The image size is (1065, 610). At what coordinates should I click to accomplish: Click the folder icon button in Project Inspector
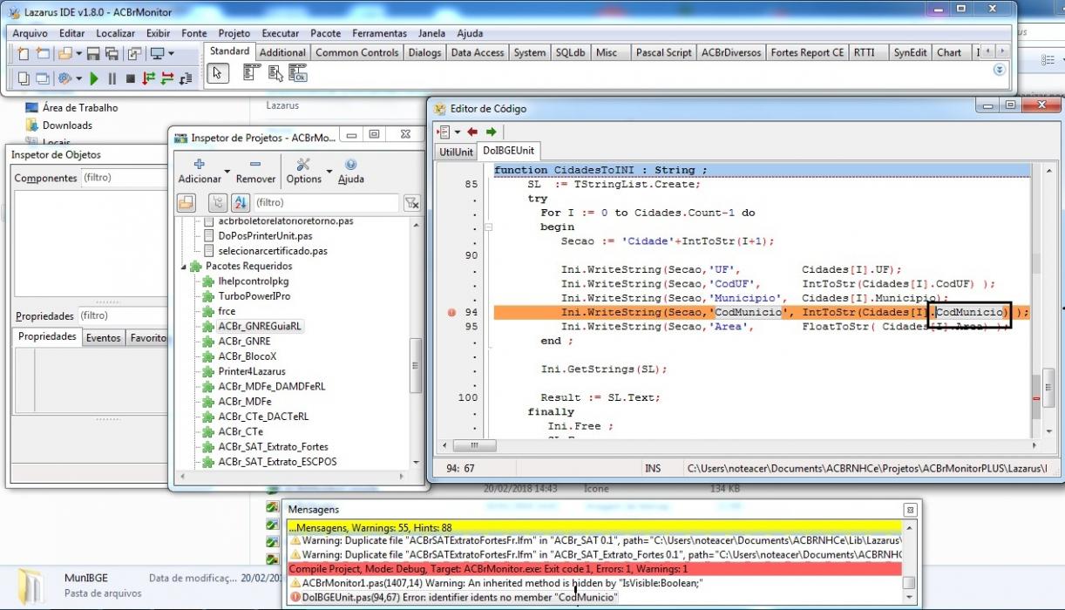click(187, 202)
